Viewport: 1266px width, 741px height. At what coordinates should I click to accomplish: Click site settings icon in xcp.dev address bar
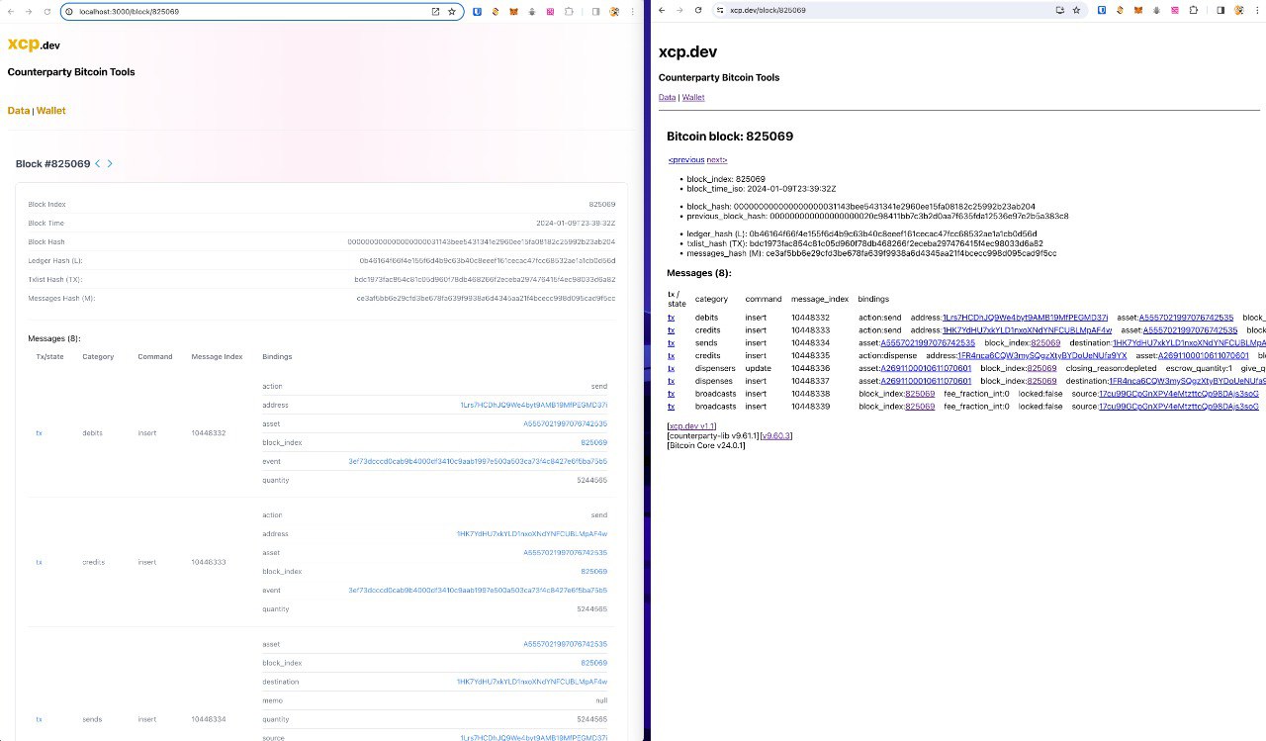(721, 10)
